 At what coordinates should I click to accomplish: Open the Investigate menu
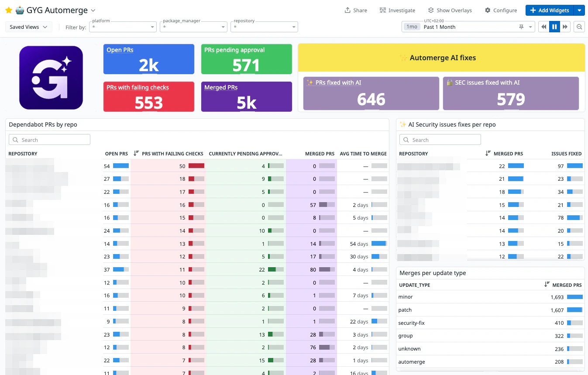click(x=397, y=10)
